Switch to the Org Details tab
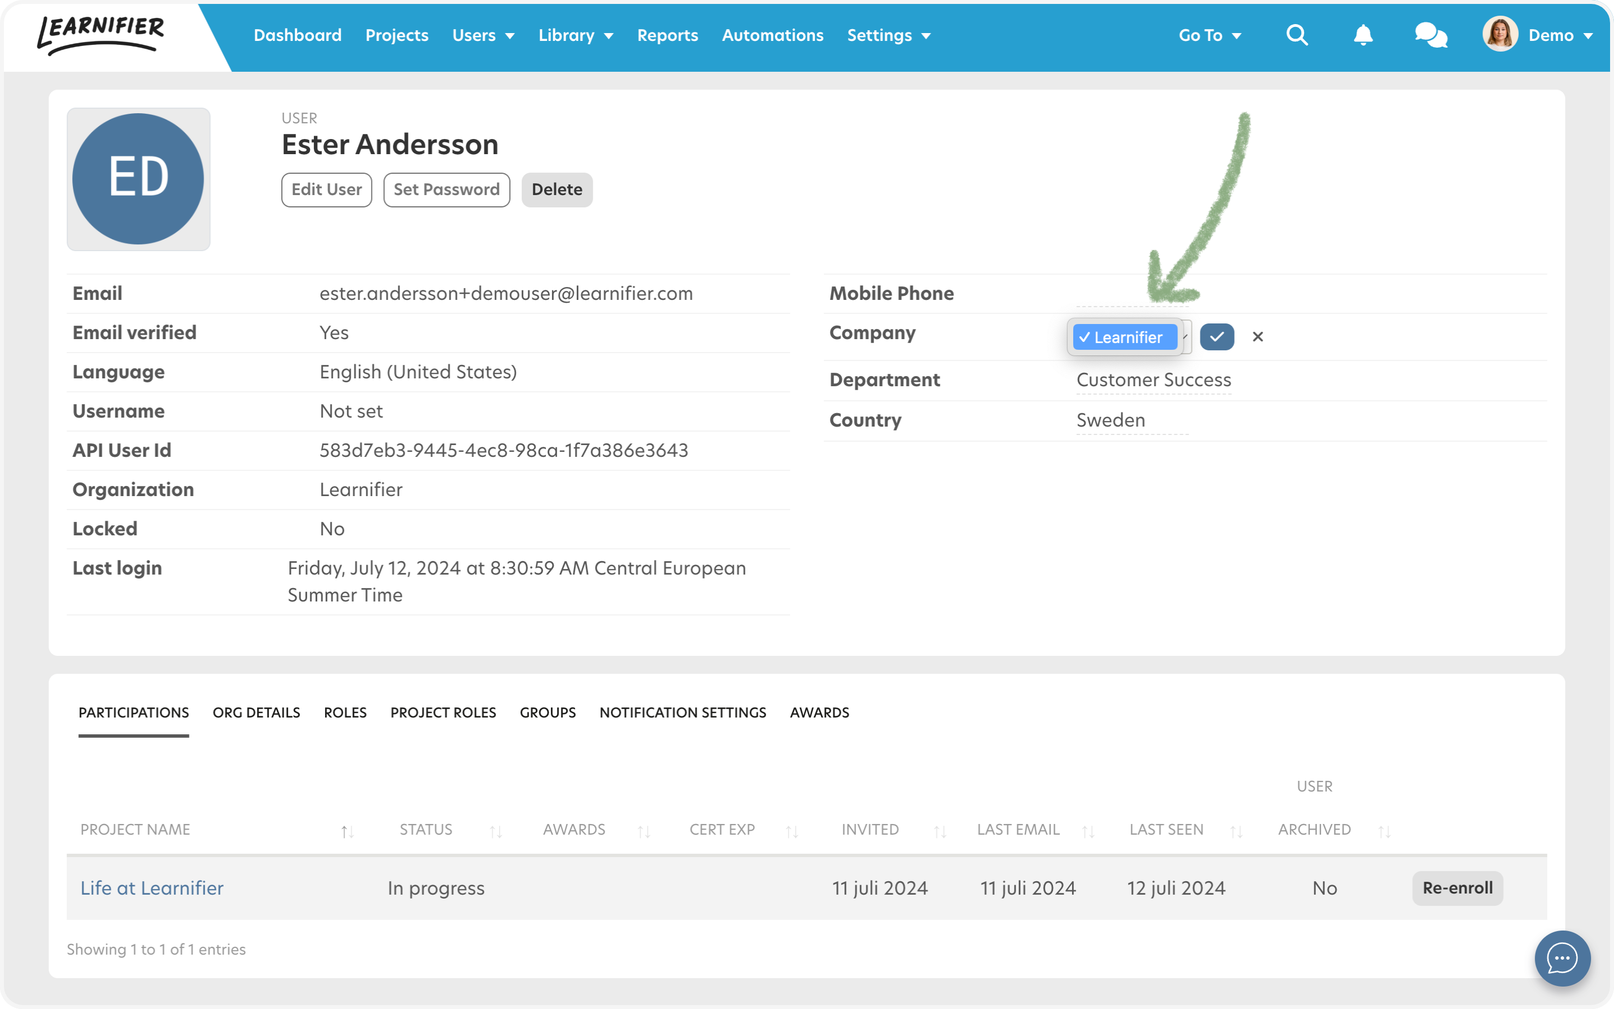 pyautogui.click(x=256, y=712)
